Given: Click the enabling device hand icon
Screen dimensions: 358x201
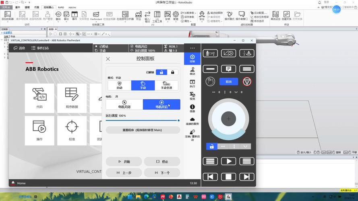Looking at the screenshot, I should tap(210, 82).
